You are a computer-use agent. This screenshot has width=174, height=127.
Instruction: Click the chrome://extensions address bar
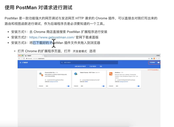(x=88, y=58)
